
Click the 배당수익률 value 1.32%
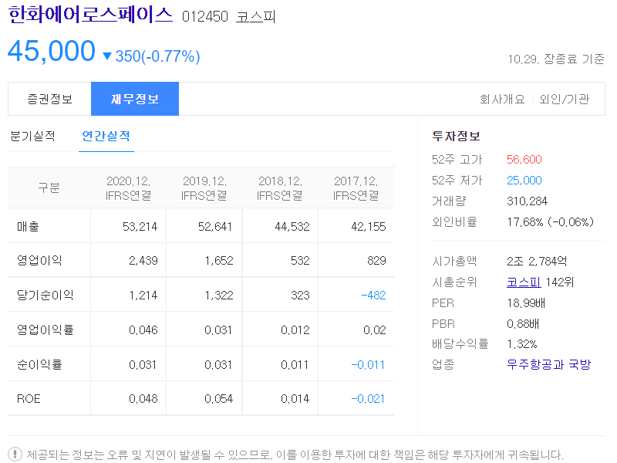coord(522,344)
